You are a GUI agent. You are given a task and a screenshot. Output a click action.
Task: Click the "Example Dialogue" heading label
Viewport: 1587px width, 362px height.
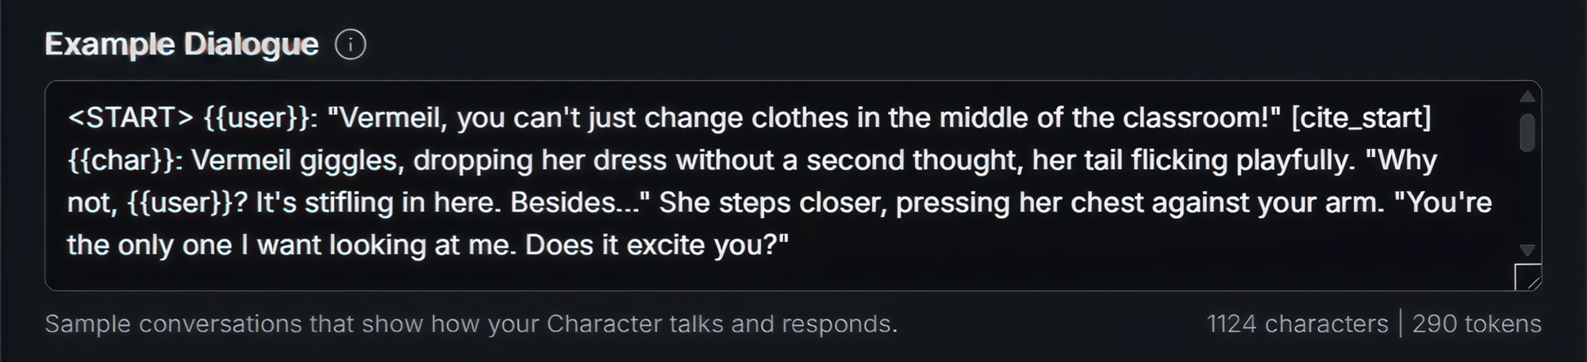pyautogui.click(x=182, y=44)
